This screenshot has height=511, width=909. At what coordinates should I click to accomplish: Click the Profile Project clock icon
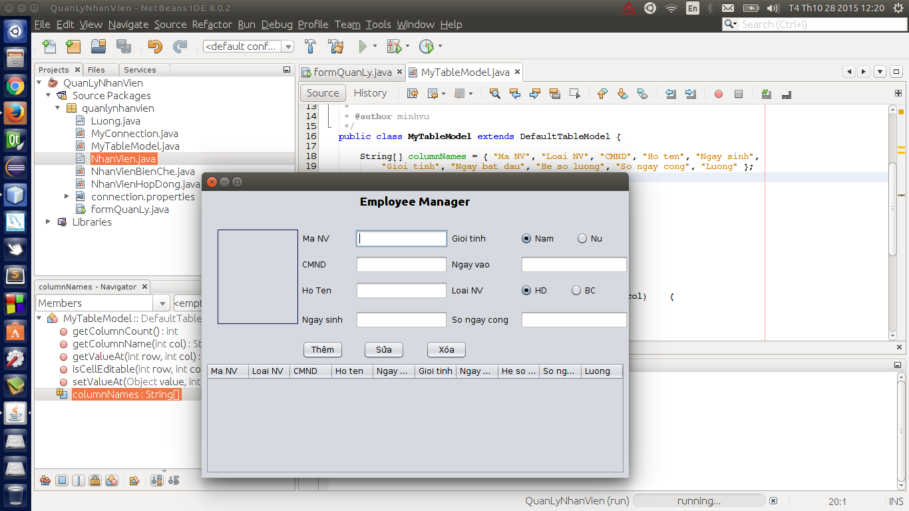(426, 47)
